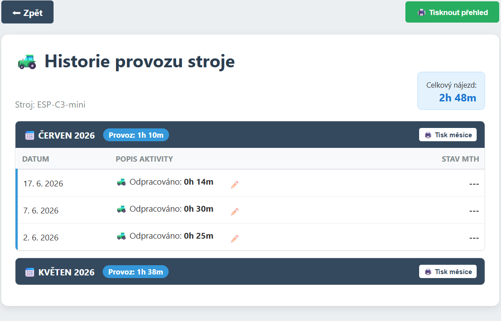The image size is (501, 321).
Task: Go back with the Zpět button
Action: click(27, 12)
